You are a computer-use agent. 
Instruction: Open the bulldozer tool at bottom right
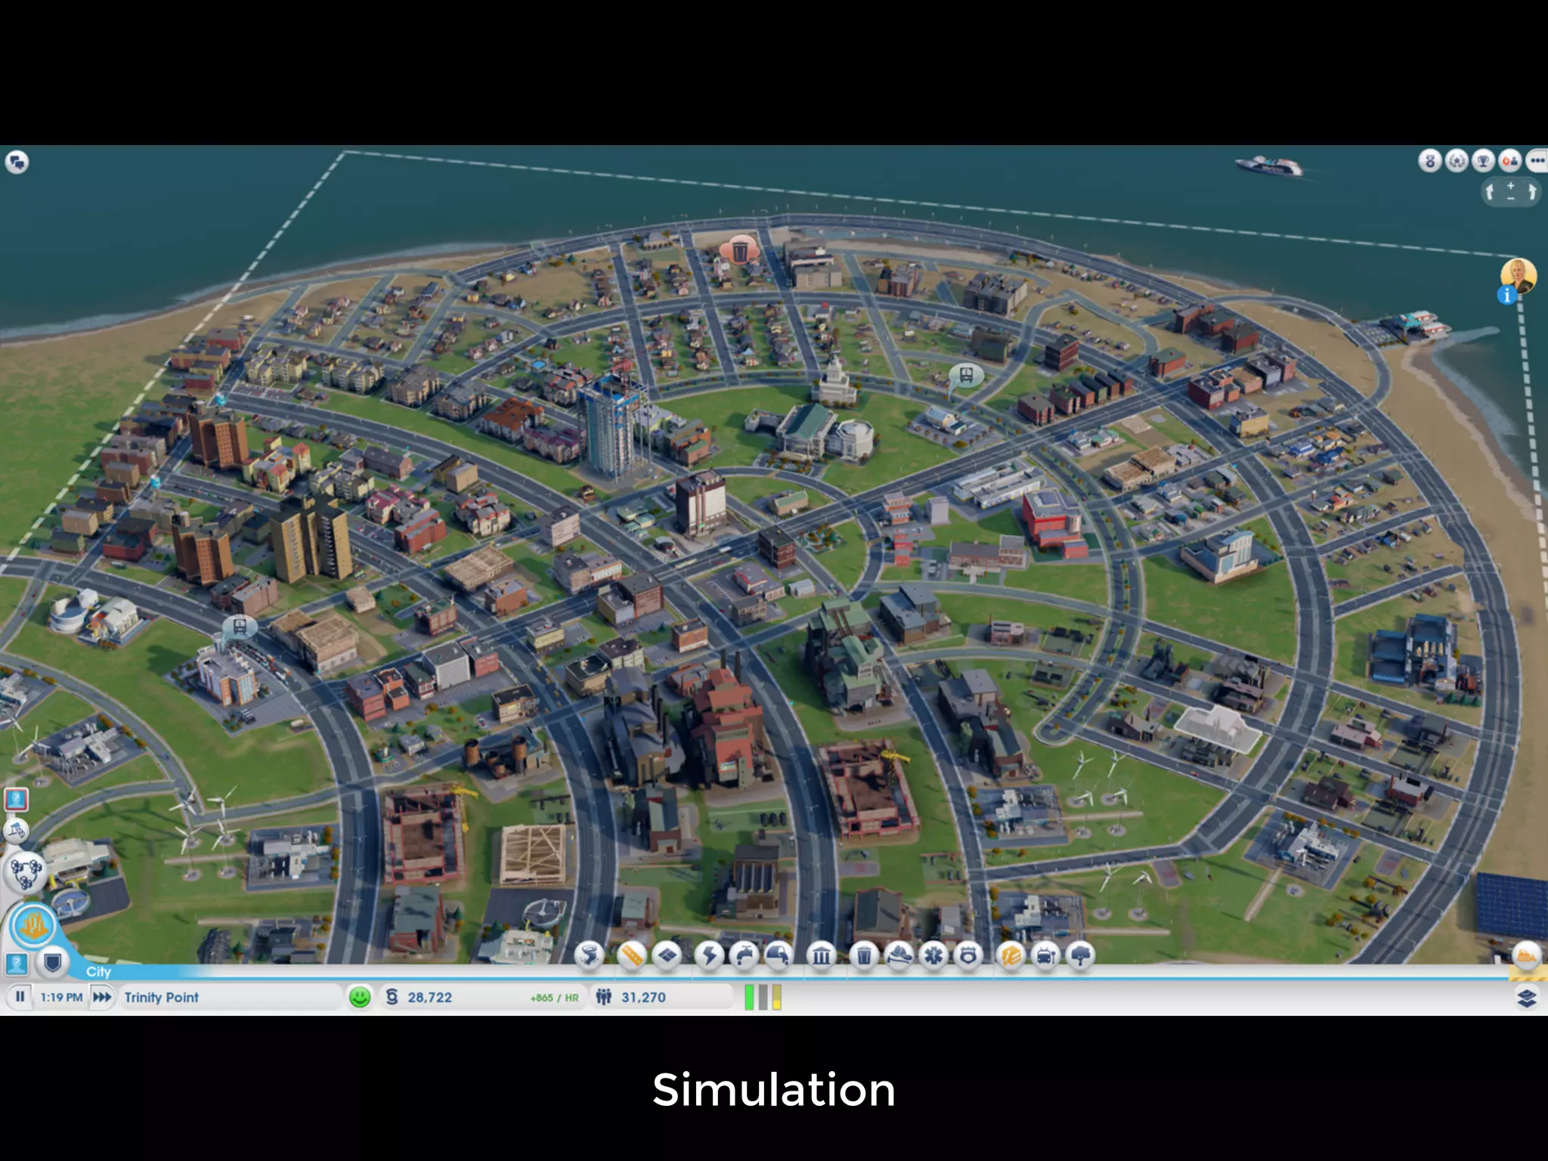[x=1526, y=955]
